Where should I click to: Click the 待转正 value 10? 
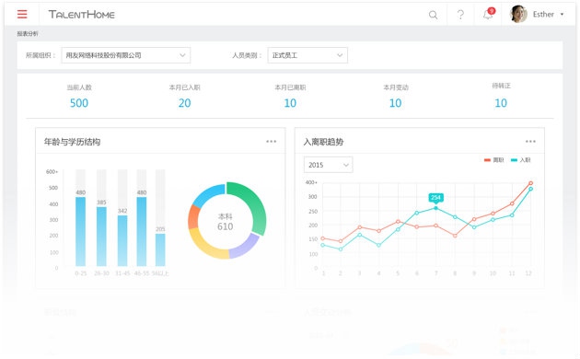click(x=501, y=103)
